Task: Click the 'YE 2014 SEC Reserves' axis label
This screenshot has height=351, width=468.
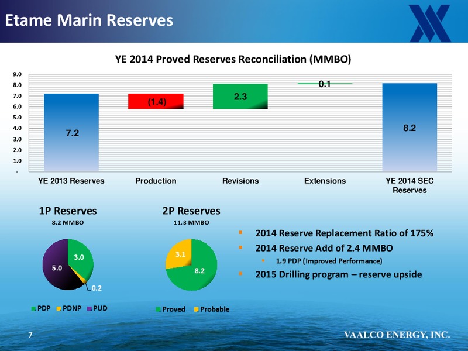Action: tap(409, 185)
